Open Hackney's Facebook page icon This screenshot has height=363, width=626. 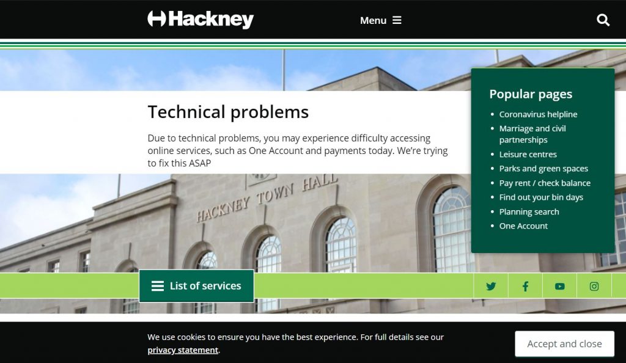coord(525,286)
